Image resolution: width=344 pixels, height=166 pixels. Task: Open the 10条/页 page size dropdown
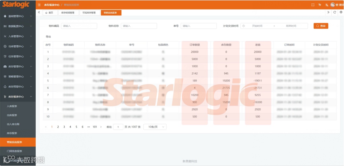(x=155, y=127)
